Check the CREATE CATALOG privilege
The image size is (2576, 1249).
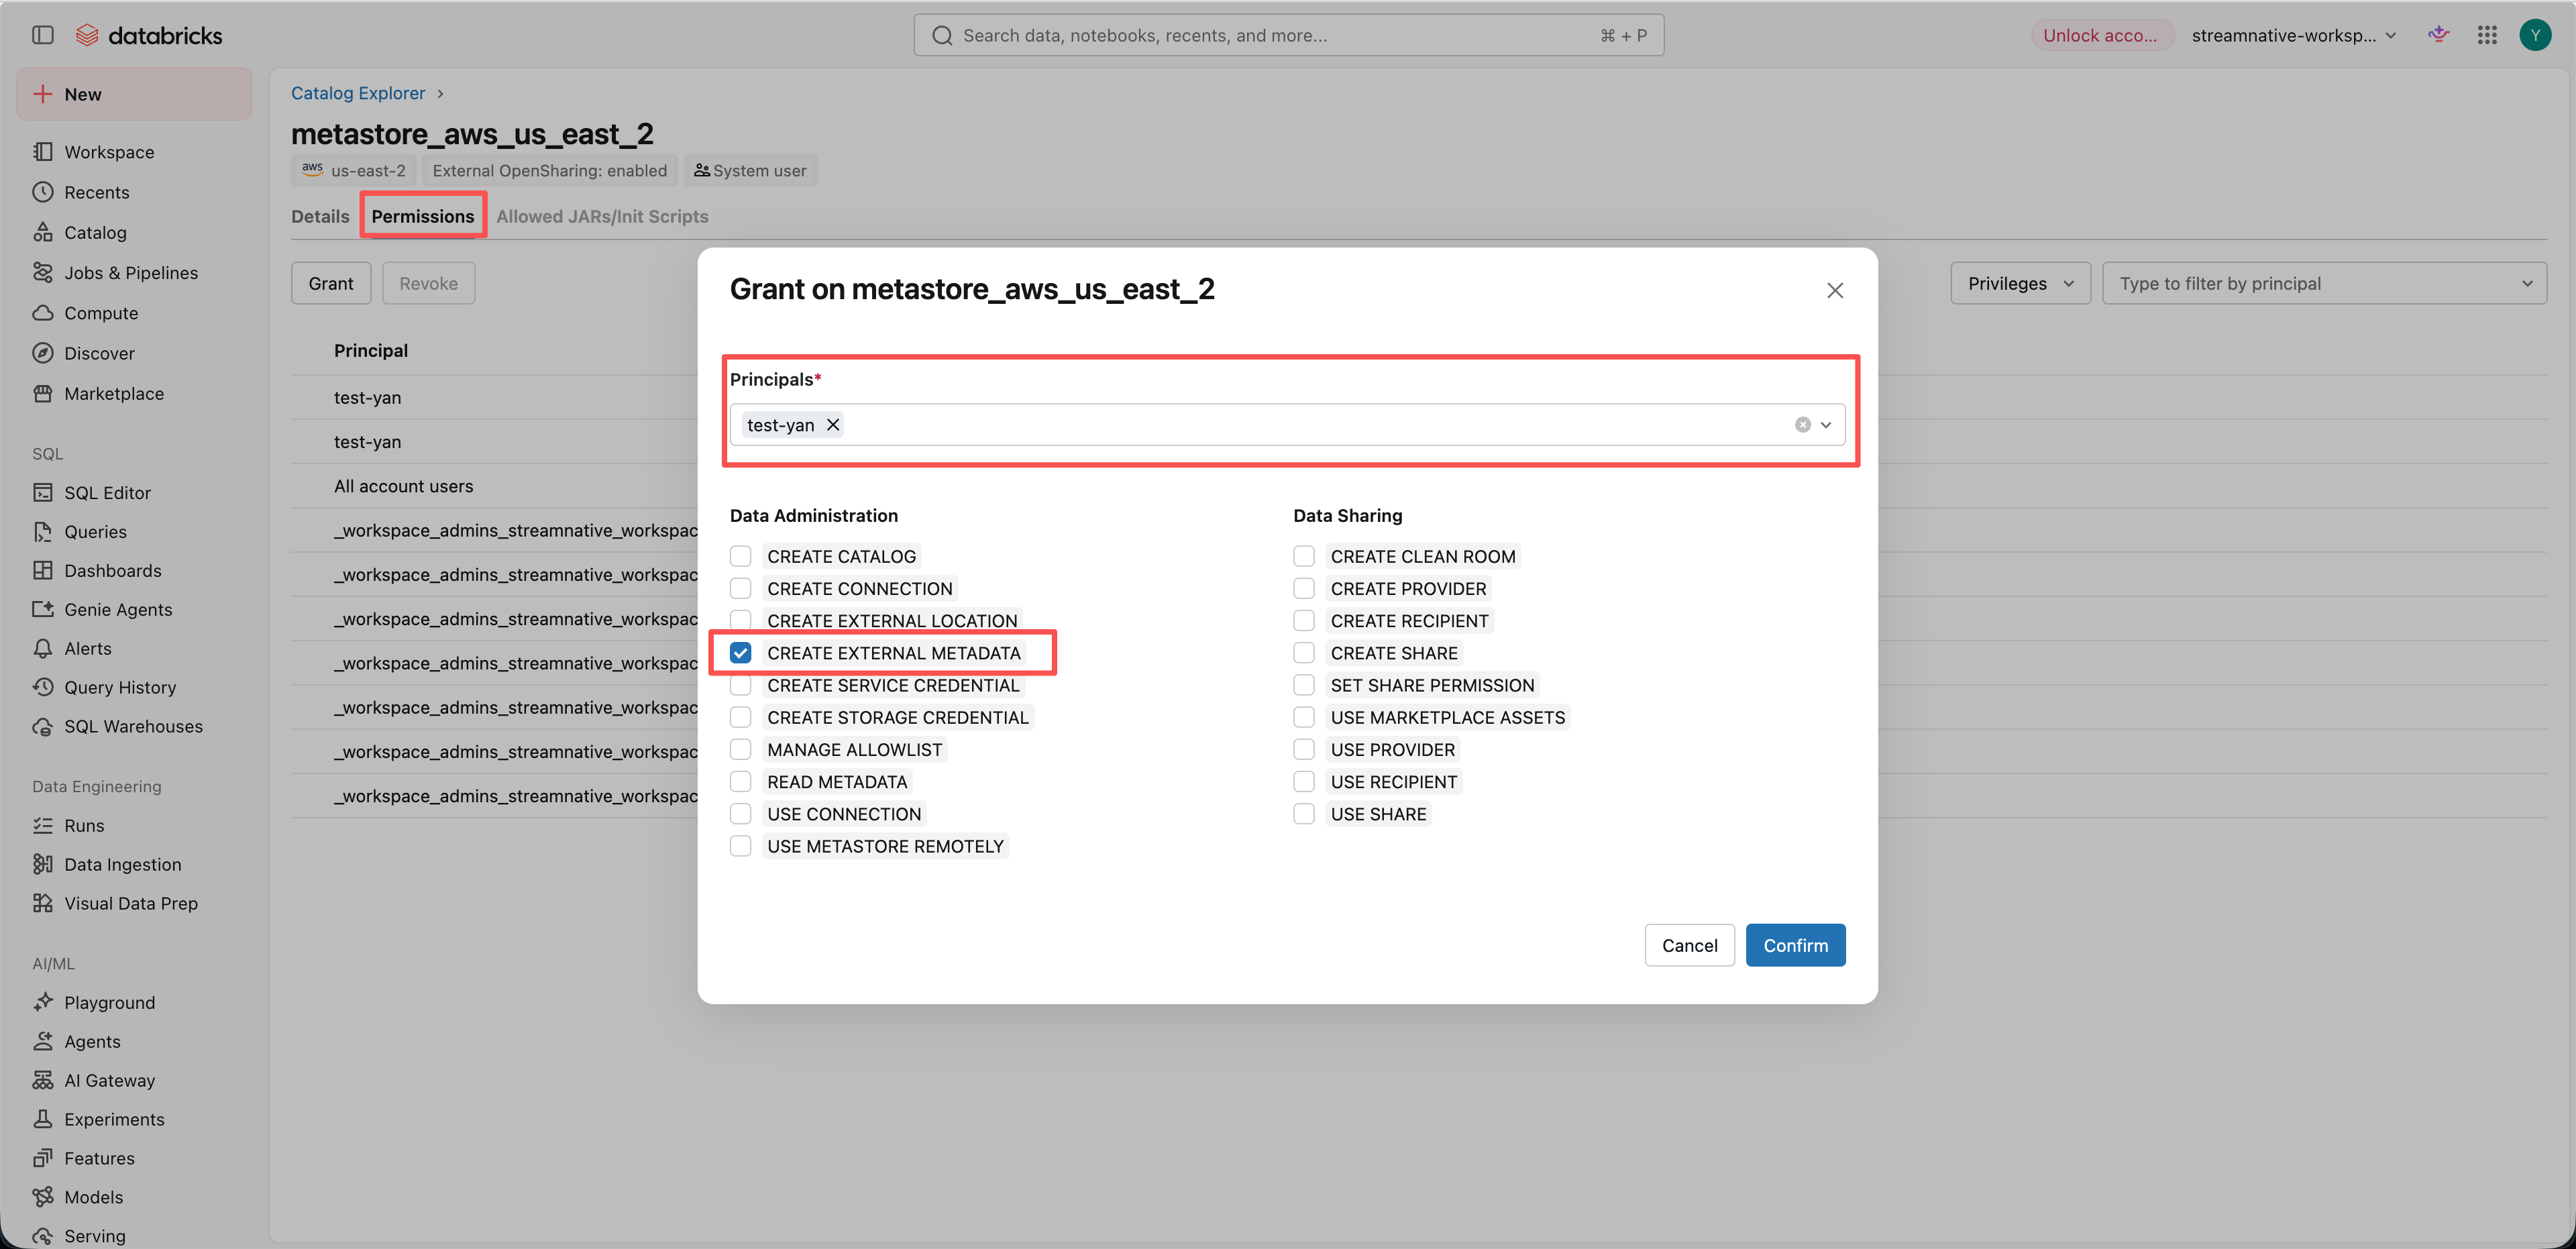coord(740,556)
